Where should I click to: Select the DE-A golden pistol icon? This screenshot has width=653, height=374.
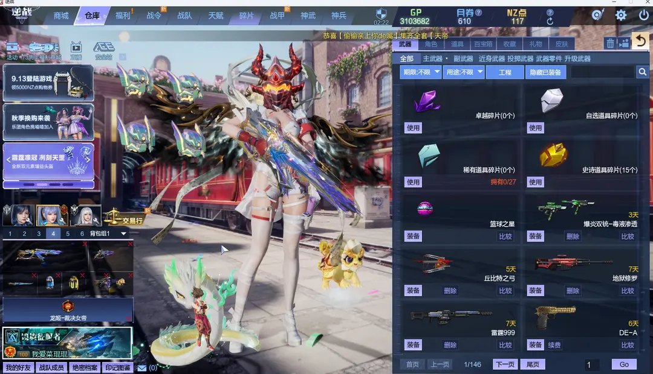click(556, 316)
